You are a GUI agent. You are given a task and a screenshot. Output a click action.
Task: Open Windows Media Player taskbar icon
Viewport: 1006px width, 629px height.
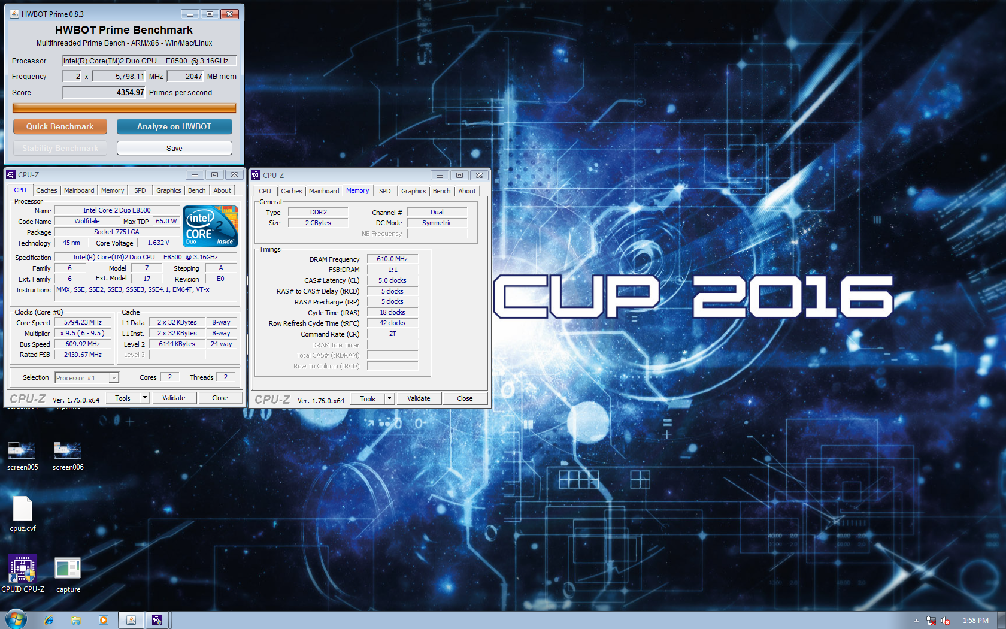(x=103, y=621)
